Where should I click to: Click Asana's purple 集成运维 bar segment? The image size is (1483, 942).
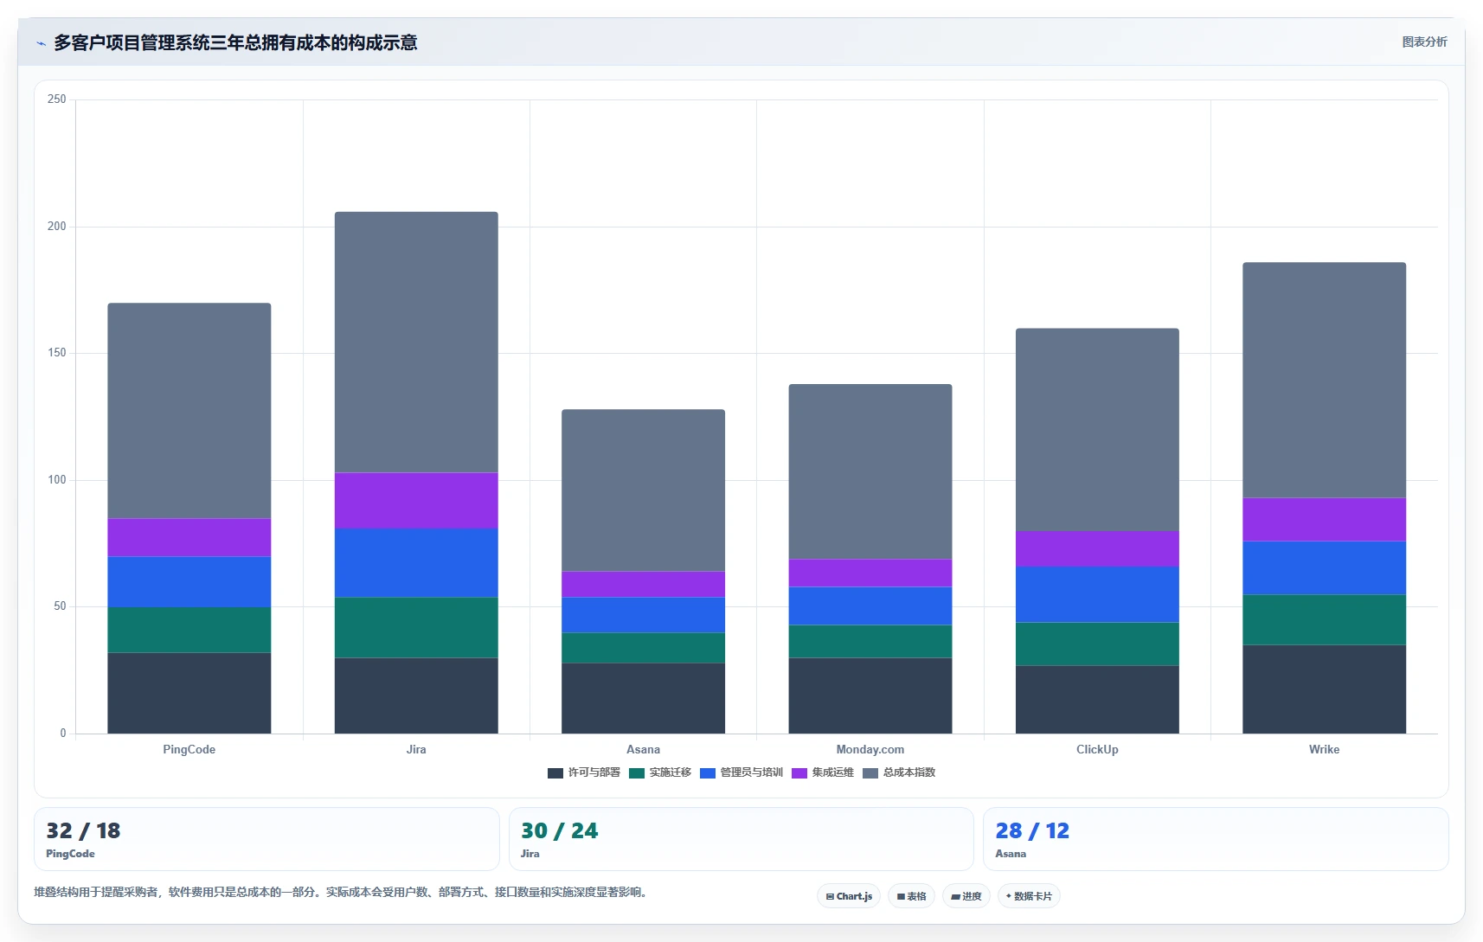(643, 585)
